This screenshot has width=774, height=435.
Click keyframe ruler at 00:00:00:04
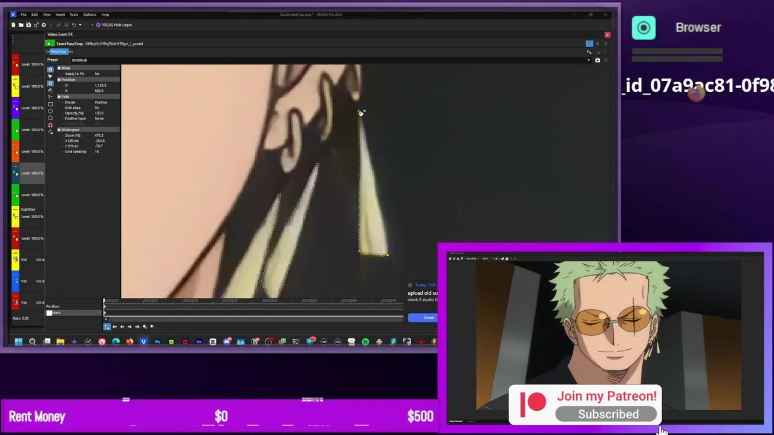tap(270, 300)
